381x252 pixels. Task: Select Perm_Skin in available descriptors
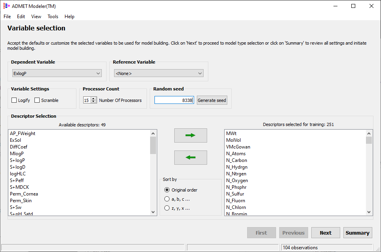[x=21, y=201]
